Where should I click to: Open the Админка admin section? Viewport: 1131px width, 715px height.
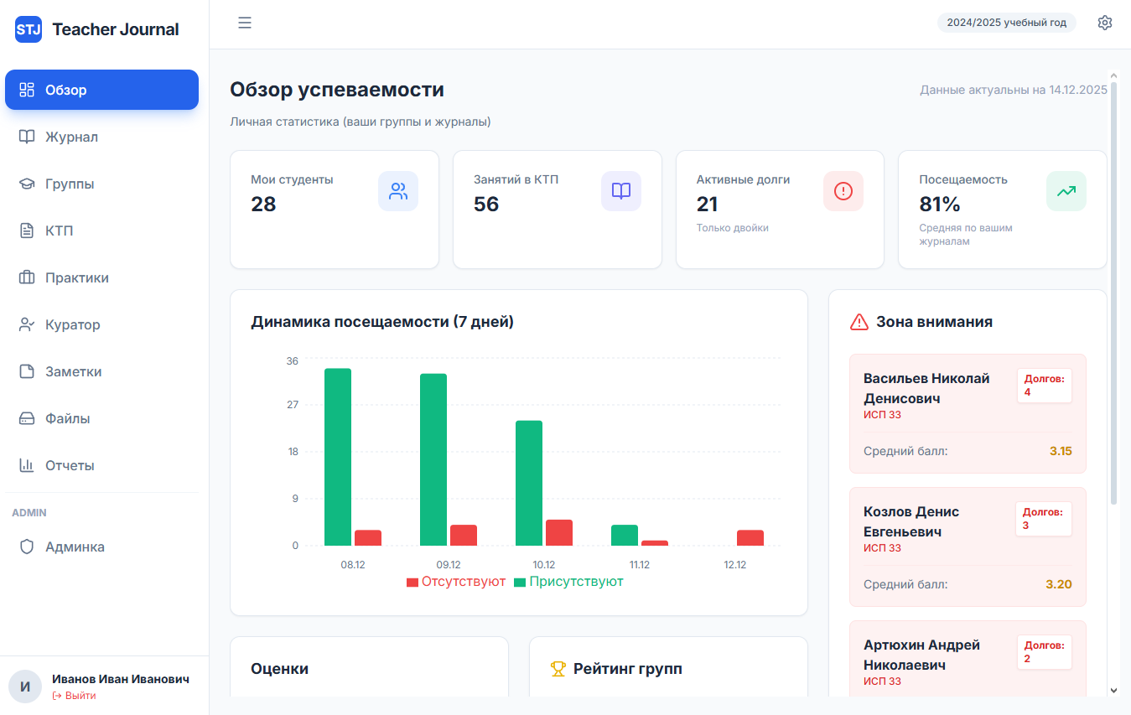[x=75, y=547]
